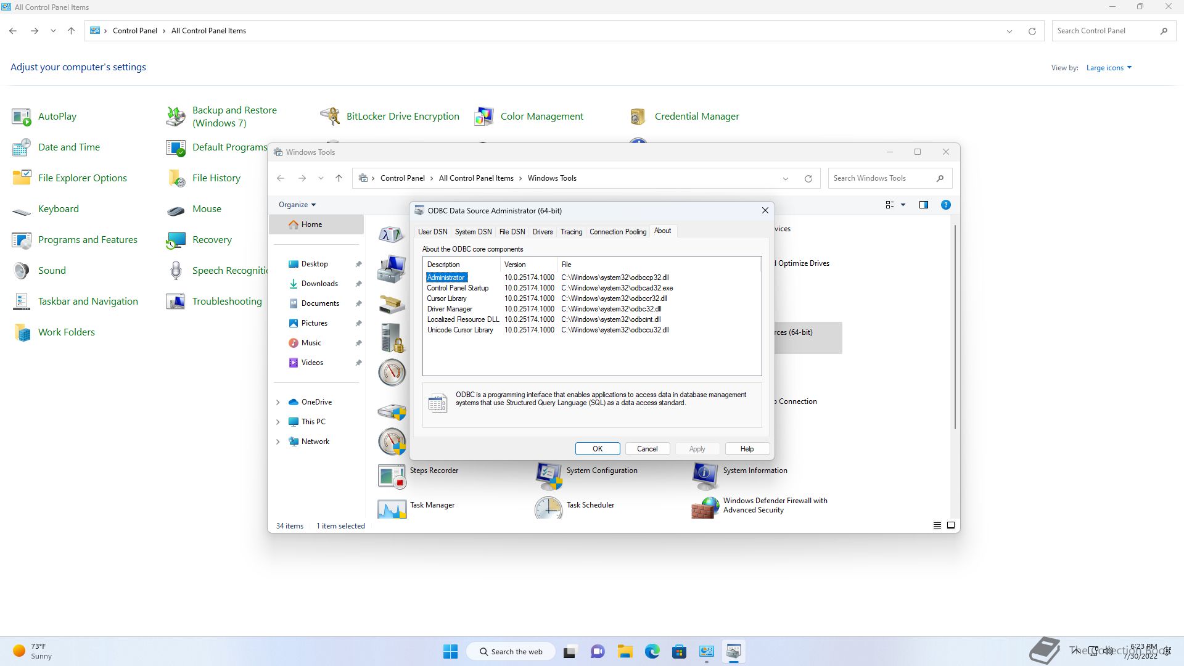Switch to the File DSN tab
The image size is (1184, 666).
pos(512,232)
